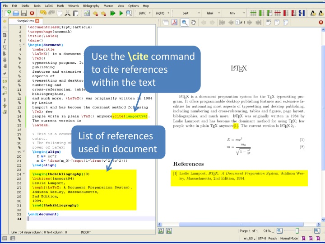Apply italic with the I sidebar icon
The image size is (325, 244).
[5, 41]
